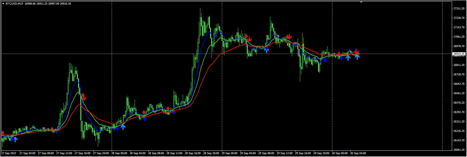The width and height of the screenshot is (467, 157).
Task: Click the 27143.70 price axis label
Action: (x=459, y=27)
